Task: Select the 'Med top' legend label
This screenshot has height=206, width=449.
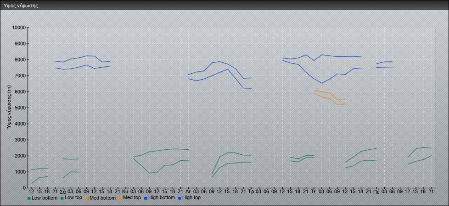Action: point(131,198)
